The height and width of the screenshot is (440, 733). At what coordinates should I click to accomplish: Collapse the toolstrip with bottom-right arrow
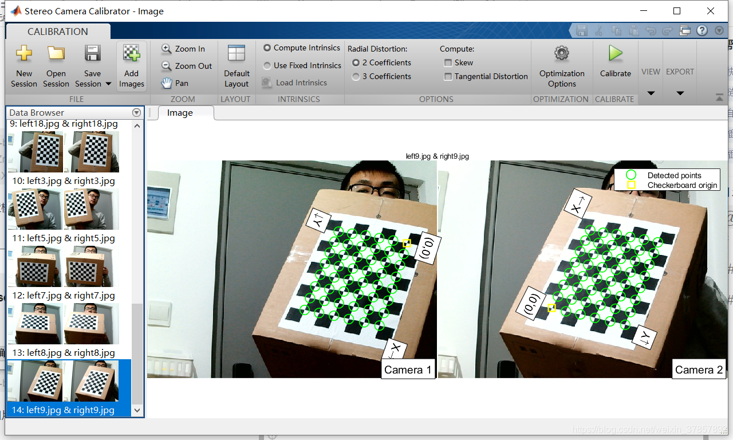tap(719, 98)
